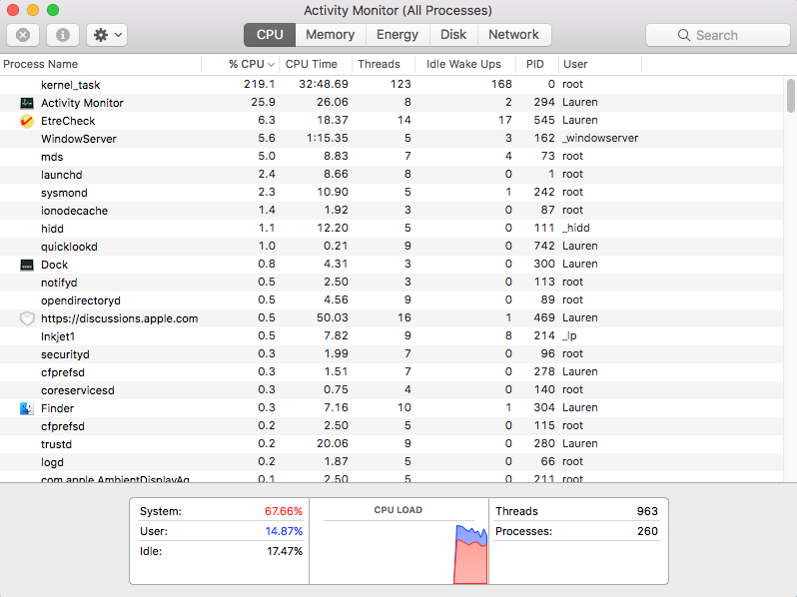Click the System 67.66% statistic

[221, 511]
